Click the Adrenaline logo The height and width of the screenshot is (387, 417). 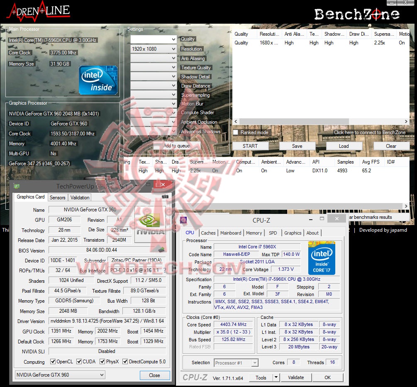tap(39, 12)
